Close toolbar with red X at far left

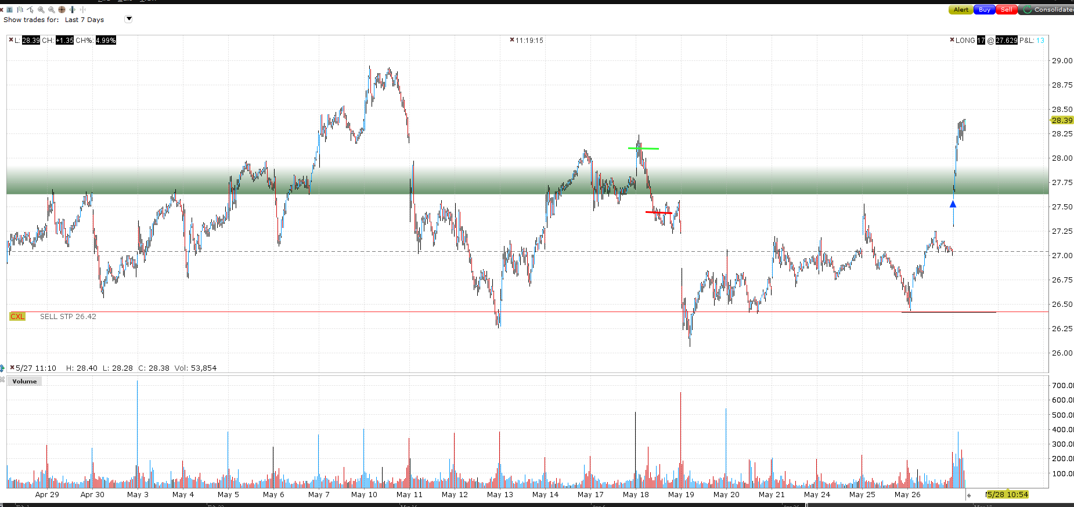point(2,10)
